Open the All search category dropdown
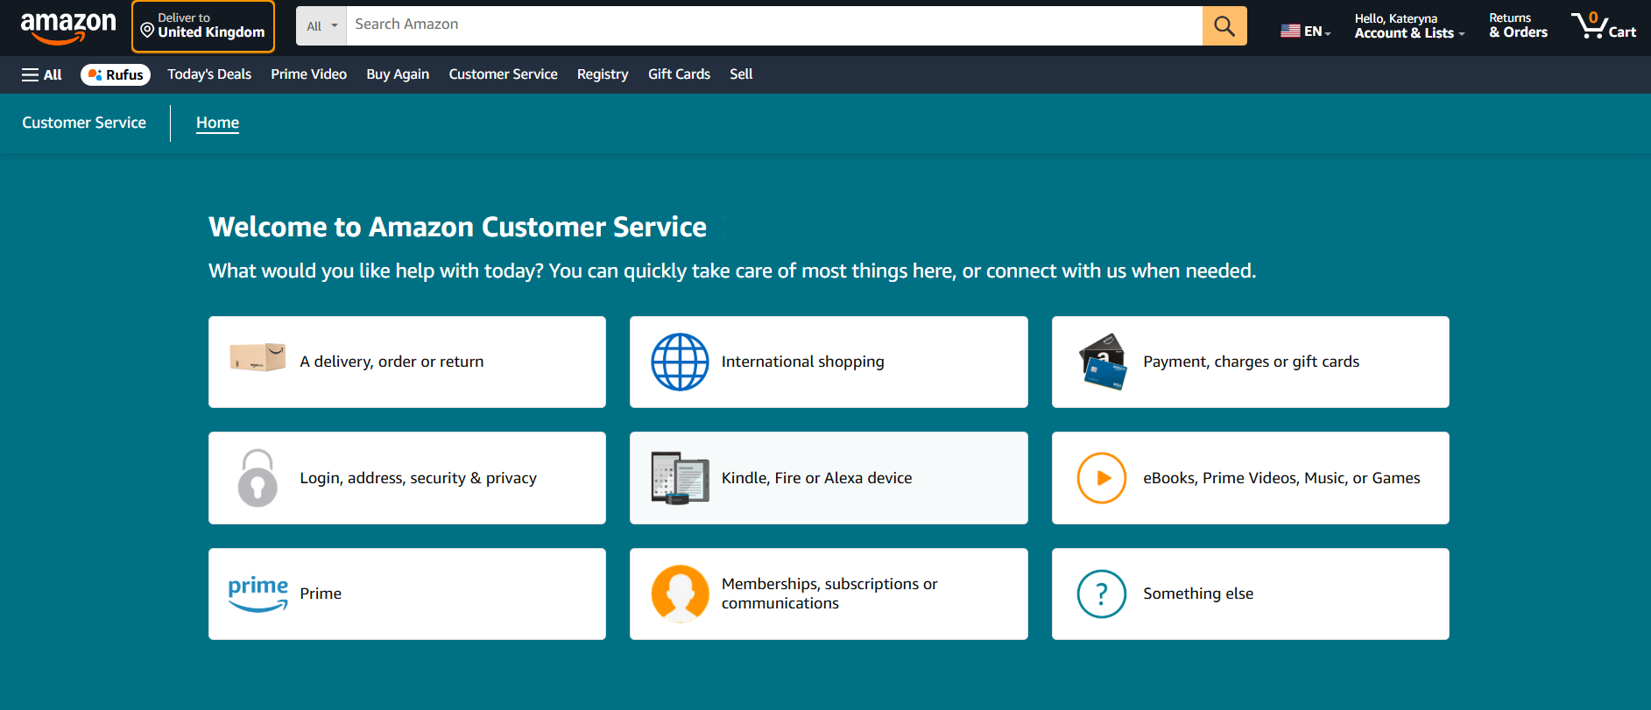Viewport: 1651px width, 710px height. (321, 26)
